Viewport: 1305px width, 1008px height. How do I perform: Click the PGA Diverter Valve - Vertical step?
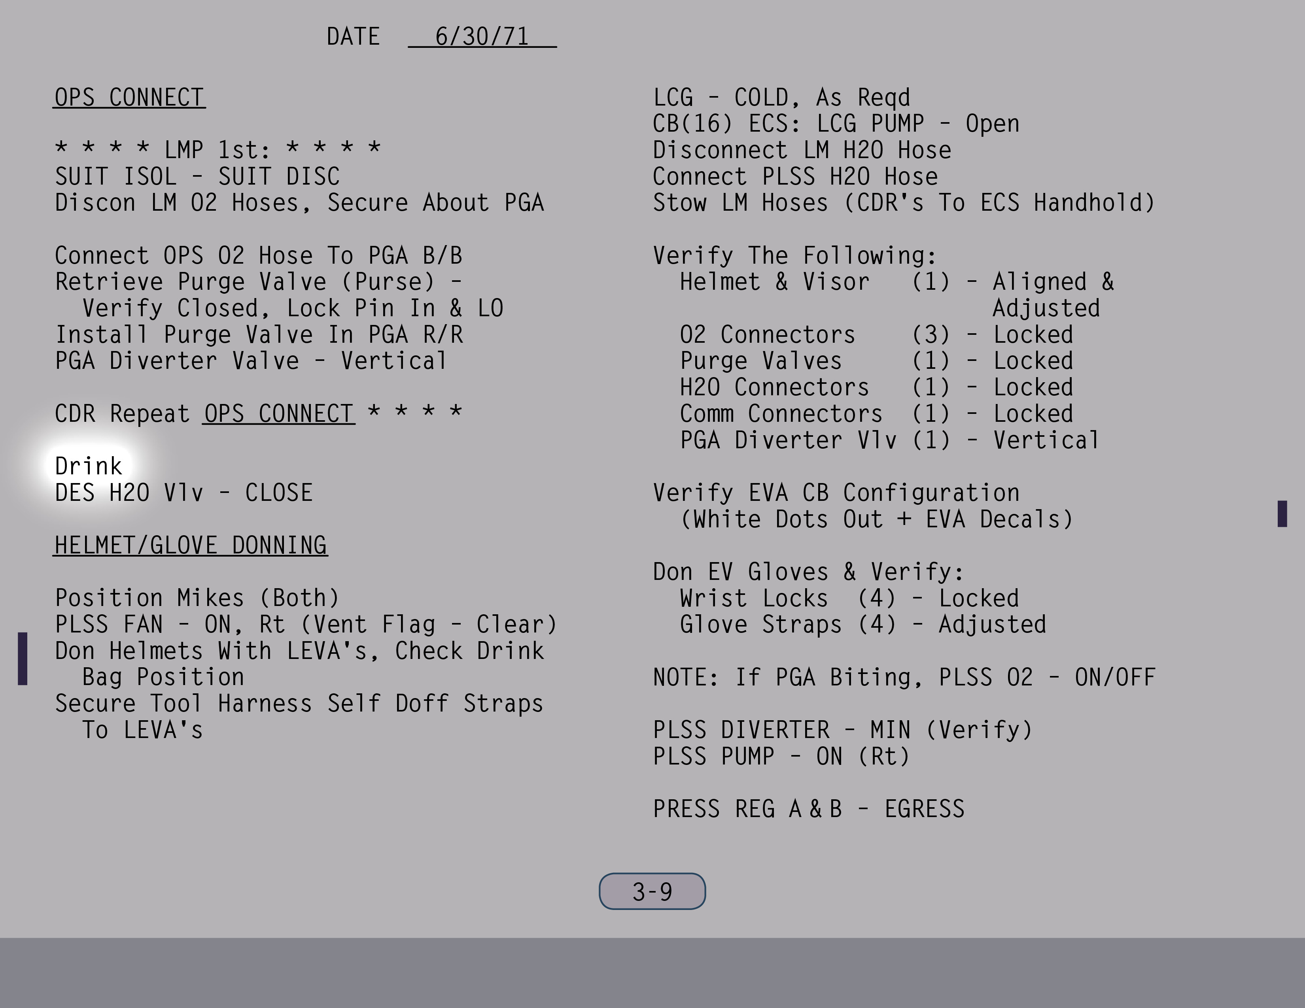click(251, 361)
